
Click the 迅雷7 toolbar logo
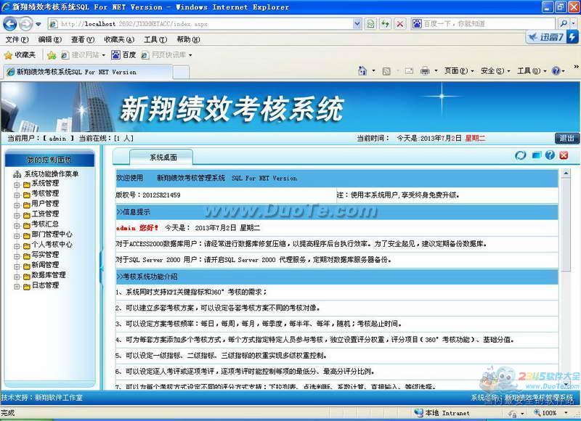pos(552,38)
